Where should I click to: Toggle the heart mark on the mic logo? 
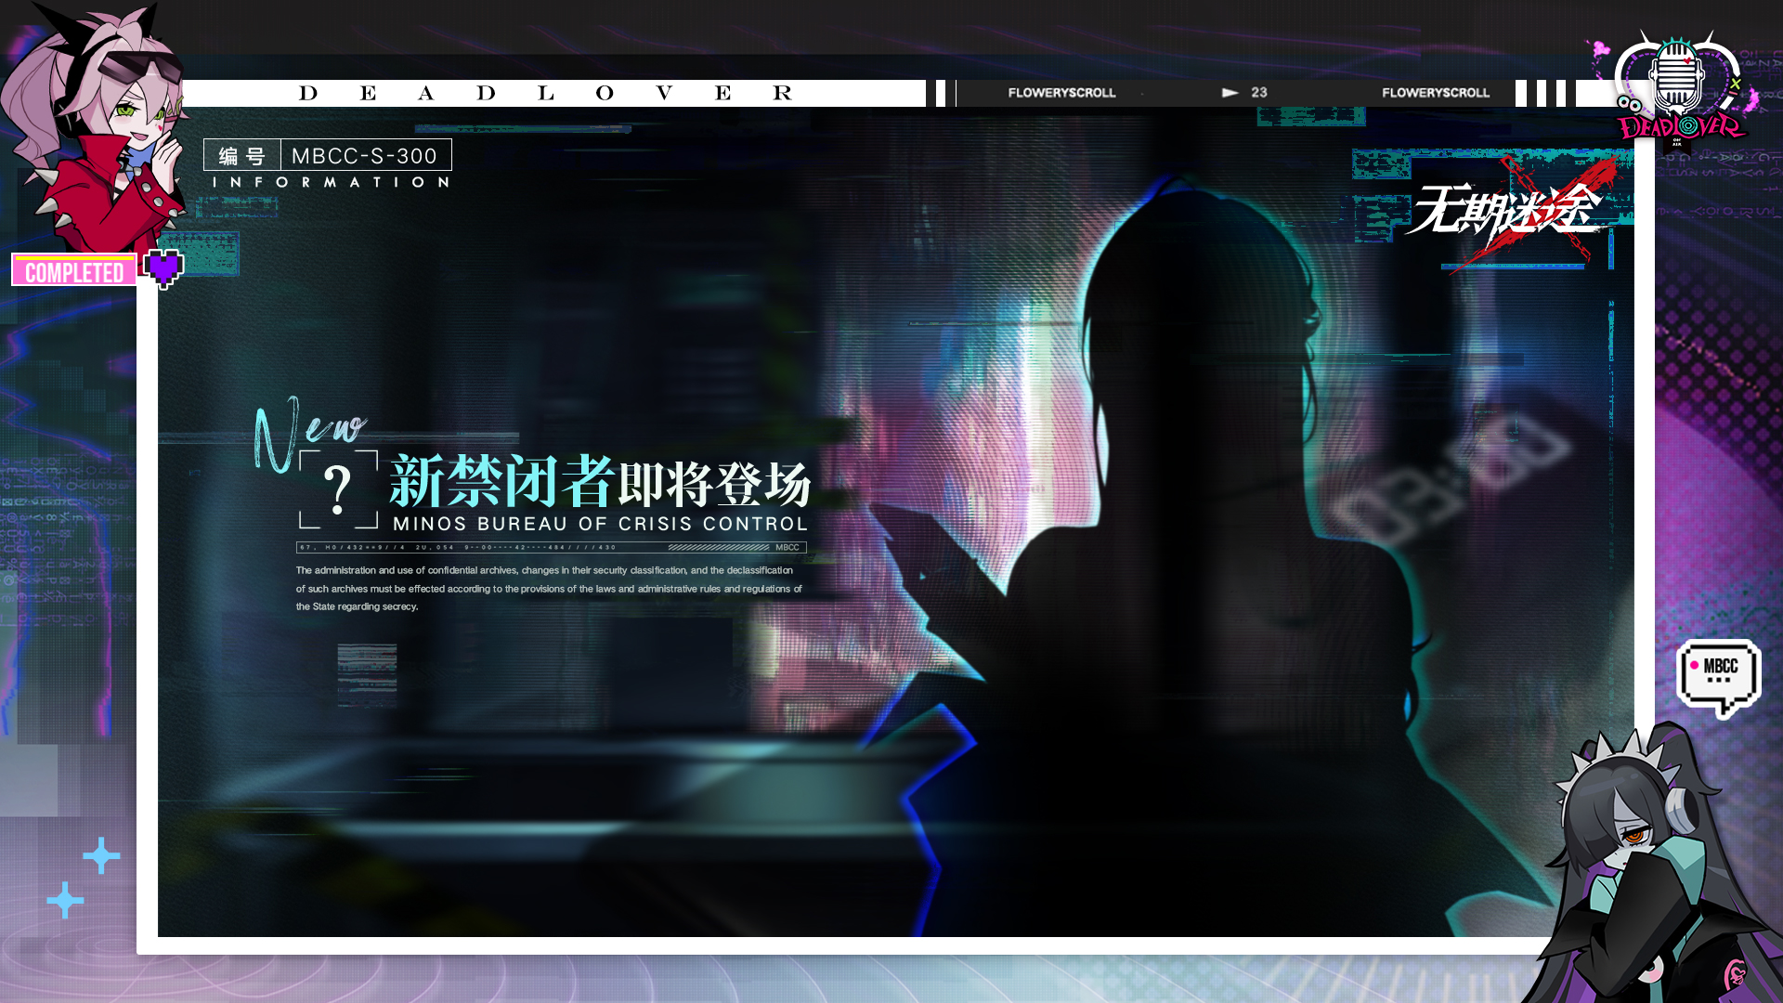click(x=1687, y=61)
